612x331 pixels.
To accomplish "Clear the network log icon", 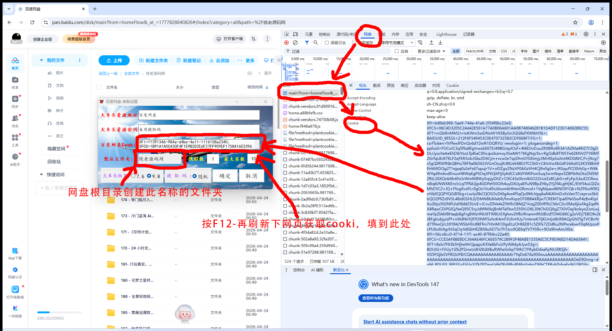I will (x=295, y=43).
